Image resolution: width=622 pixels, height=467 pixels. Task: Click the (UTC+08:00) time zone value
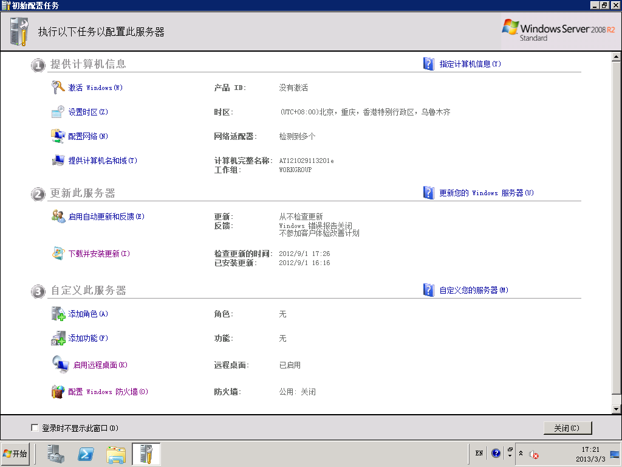pos(365,112)
